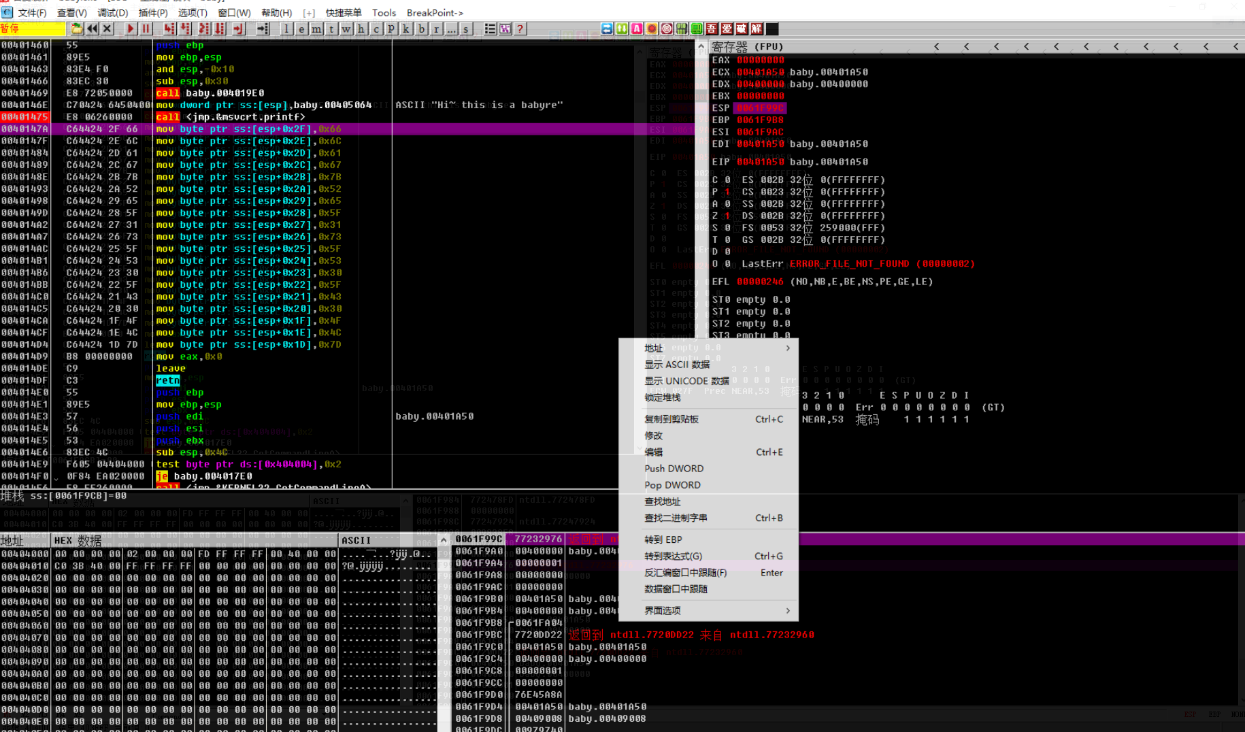This screenshot has height=732, width=1245.
Task: Click the red question mark help icon
Action: (x=520, y=29)
